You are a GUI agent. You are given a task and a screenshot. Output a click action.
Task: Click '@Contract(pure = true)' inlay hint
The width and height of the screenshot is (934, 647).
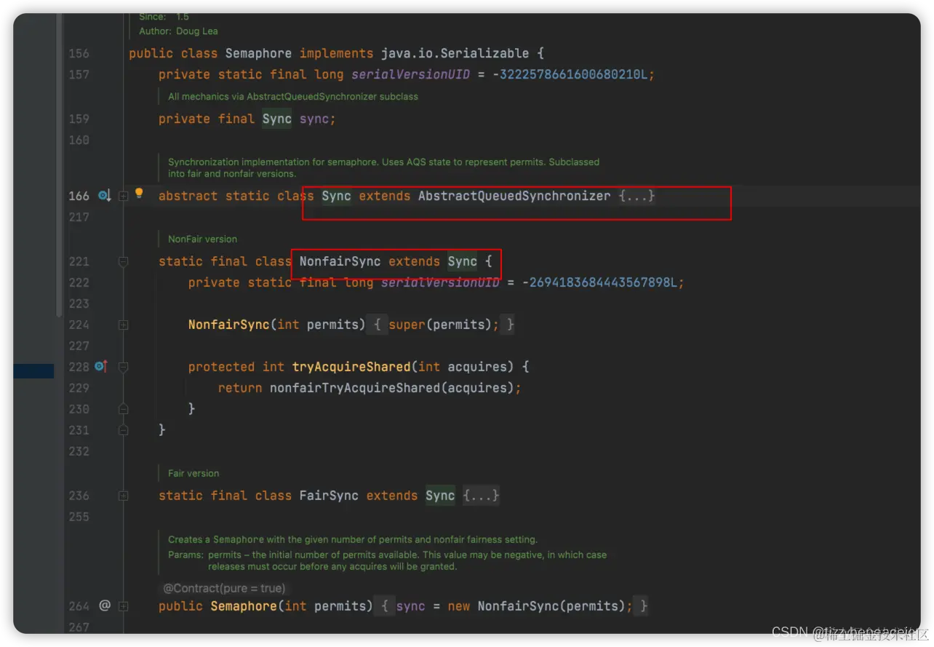click(224, 588)
